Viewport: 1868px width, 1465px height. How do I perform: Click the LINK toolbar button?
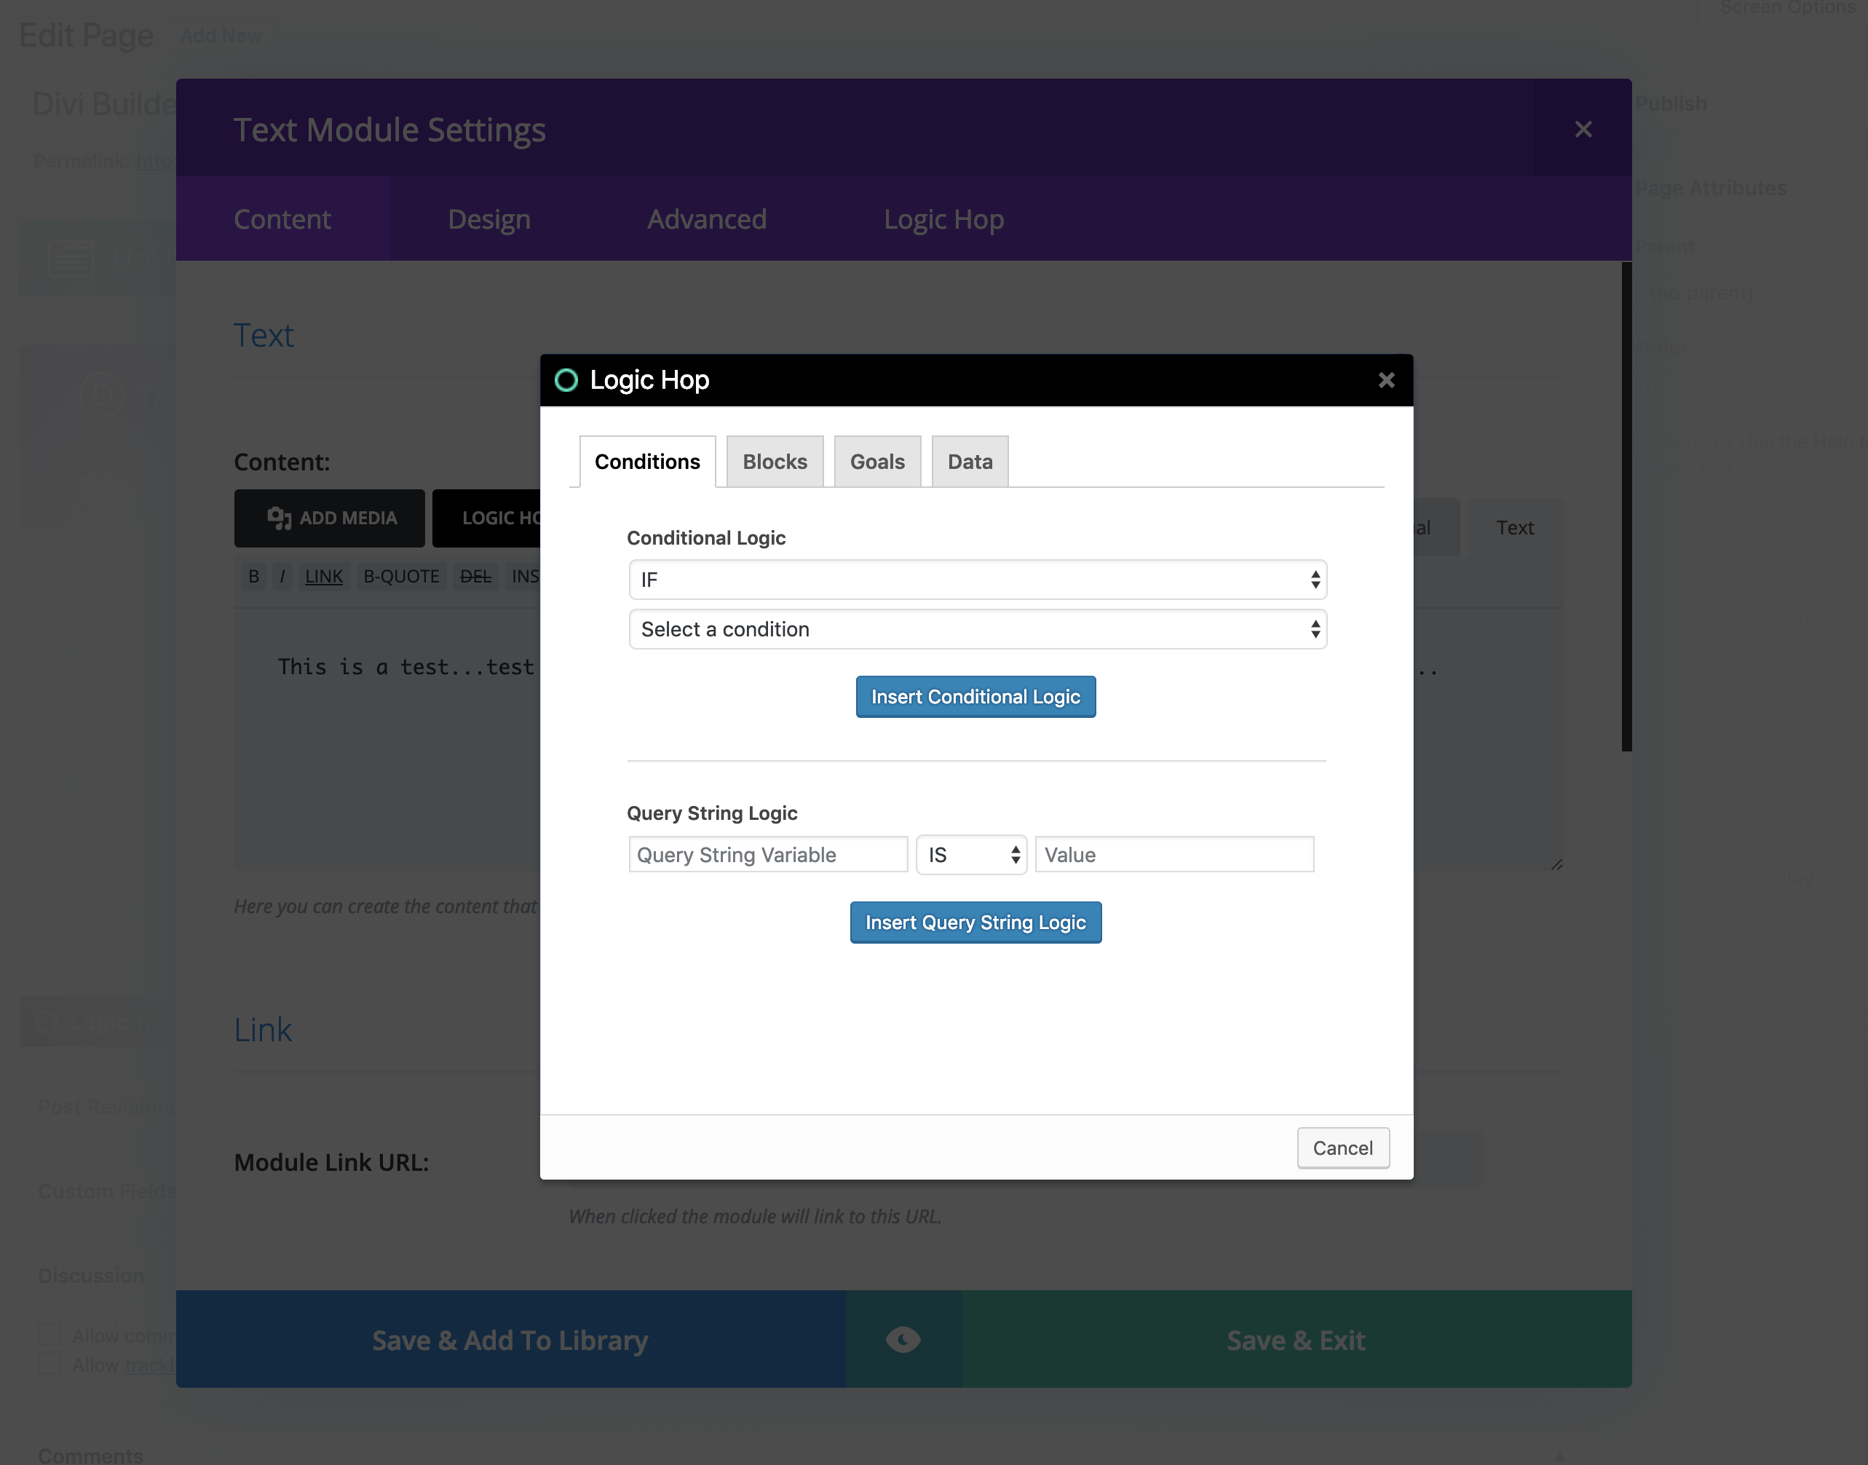pyautogui.click(x=323, y=577)
